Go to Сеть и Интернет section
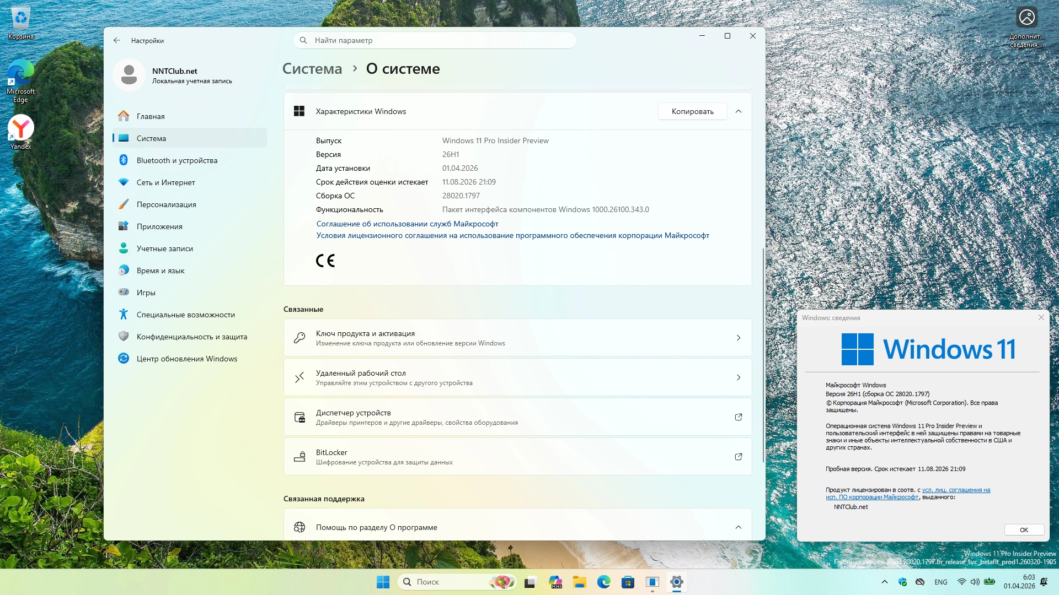 (x=165, y=182)
